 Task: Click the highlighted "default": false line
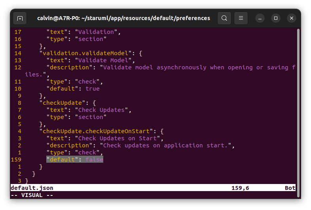coord(74,160)
